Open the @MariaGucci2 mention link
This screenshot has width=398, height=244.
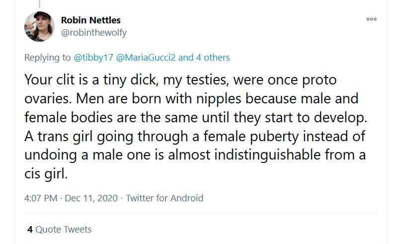coord(146,57)
